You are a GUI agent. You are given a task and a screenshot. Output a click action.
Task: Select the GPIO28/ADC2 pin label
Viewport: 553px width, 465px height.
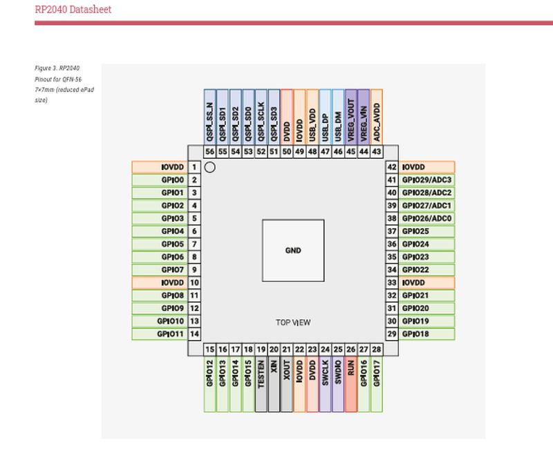pos(427,193)
